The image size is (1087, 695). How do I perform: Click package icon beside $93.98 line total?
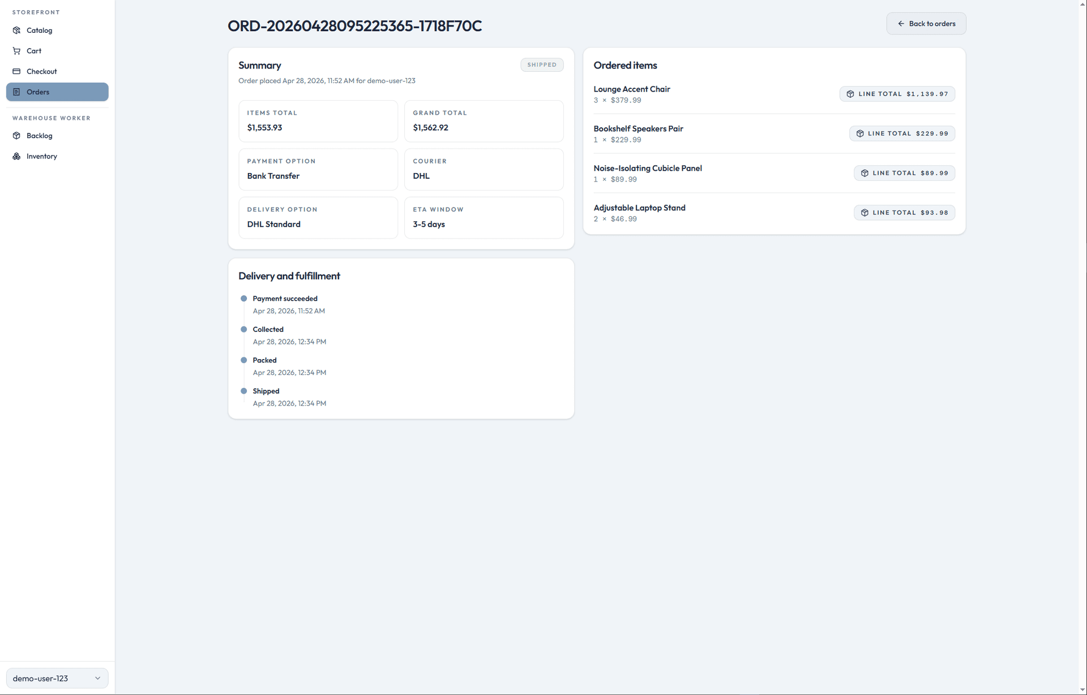point(864,213)
